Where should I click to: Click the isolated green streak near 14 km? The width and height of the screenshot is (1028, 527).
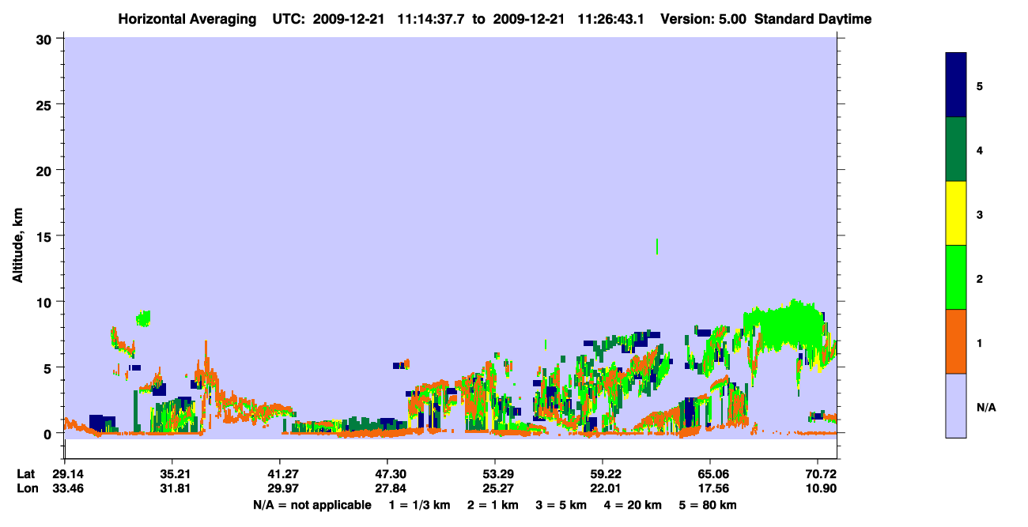657,247
